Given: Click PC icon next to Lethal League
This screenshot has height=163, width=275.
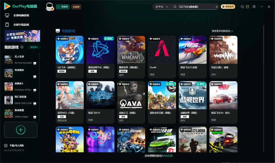Looking at the screenshot, I should 35,117.
